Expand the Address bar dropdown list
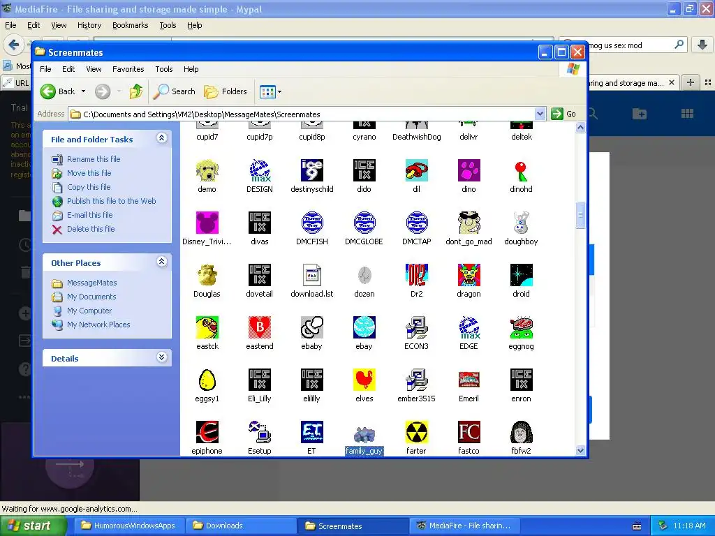This screenshot has width=715, height=536. (540, 114)
